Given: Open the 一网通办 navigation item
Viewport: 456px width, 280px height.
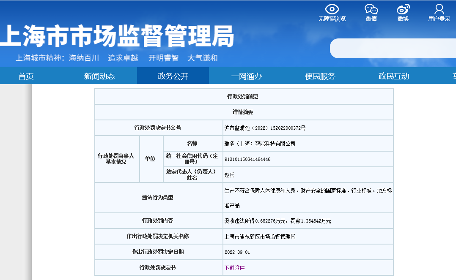Looking at the screenshot, I should (247, 76).
